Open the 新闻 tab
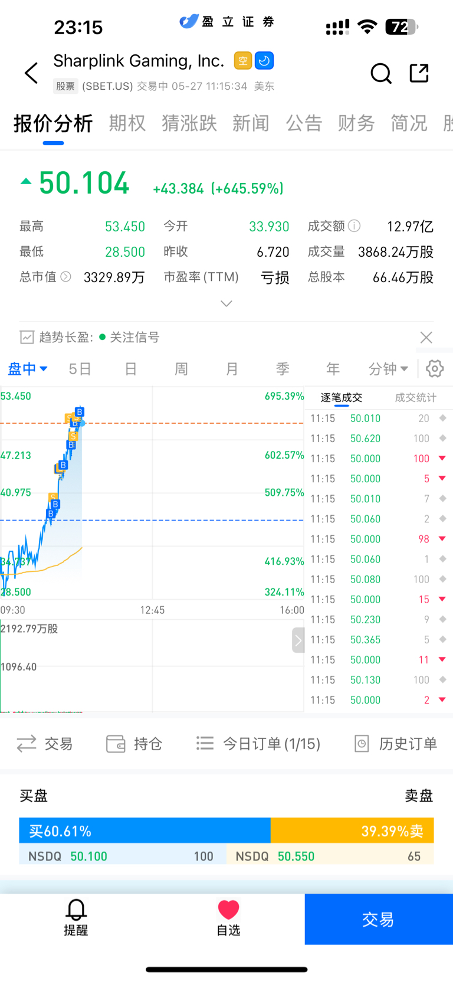Image resolution: width=453 pixels, height=981 pixels. (251, 123)
